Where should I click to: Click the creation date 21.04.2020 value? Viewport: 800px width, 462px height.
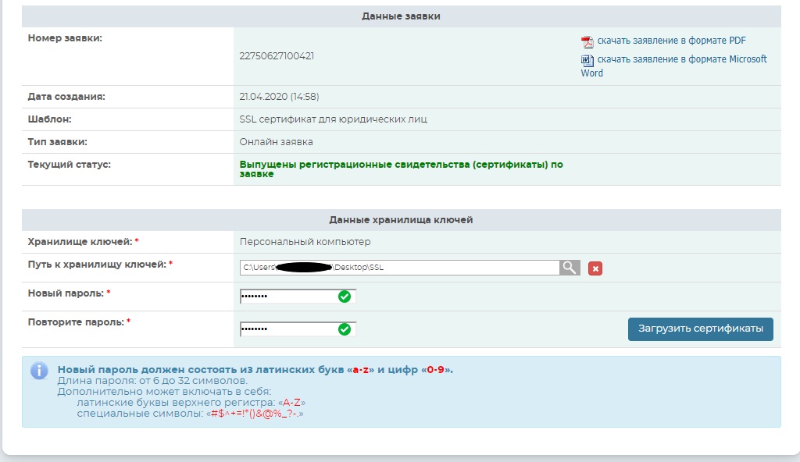(x=279, y=97)
